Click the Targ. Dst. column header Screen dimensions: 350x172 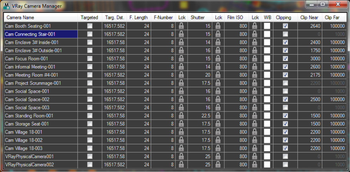coord(114,17)
